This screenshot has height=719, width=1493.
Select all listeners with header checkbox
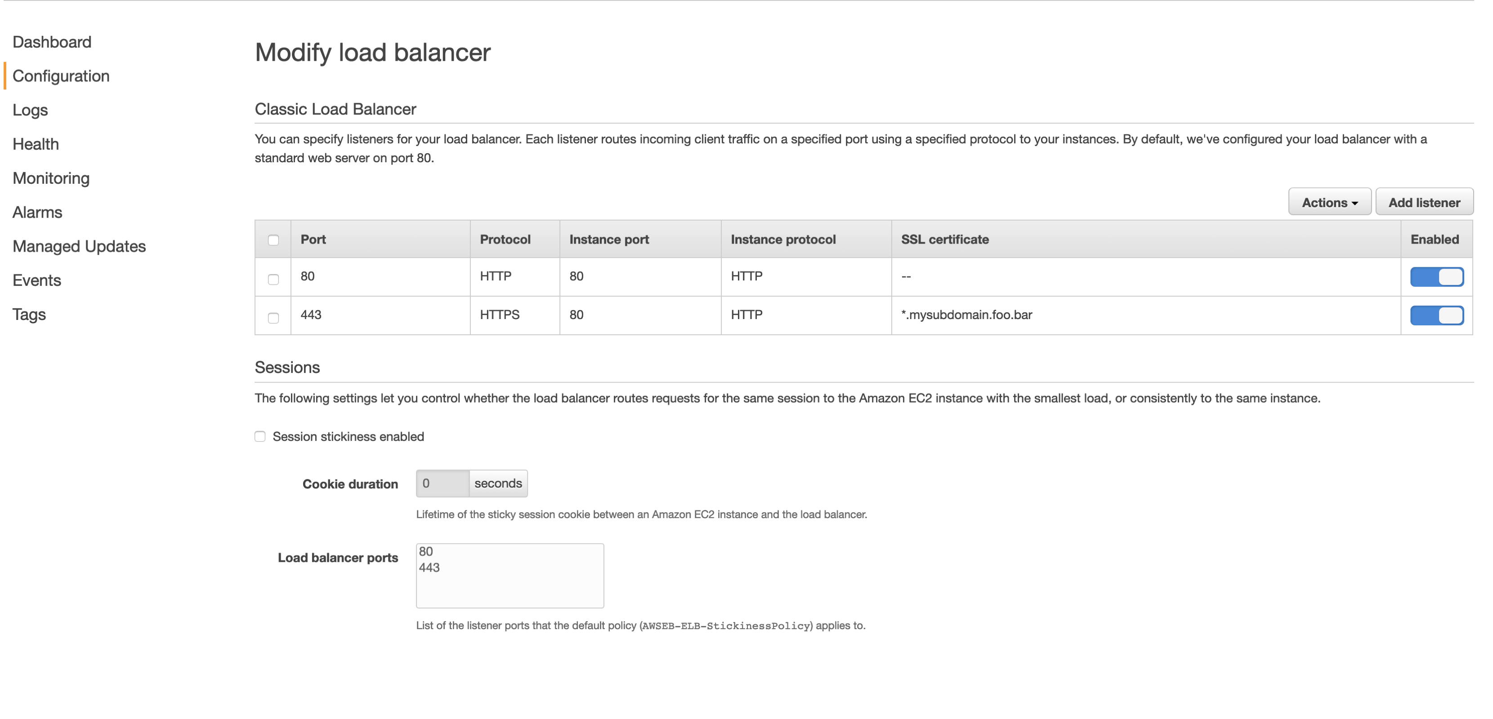point(273,240)
